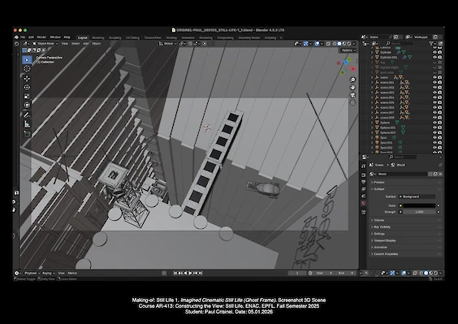The width and height of the screenshot is (458, 324).
Task: Hide Cylinder.001 with its eye icon
Action: (x=434, y=58)
